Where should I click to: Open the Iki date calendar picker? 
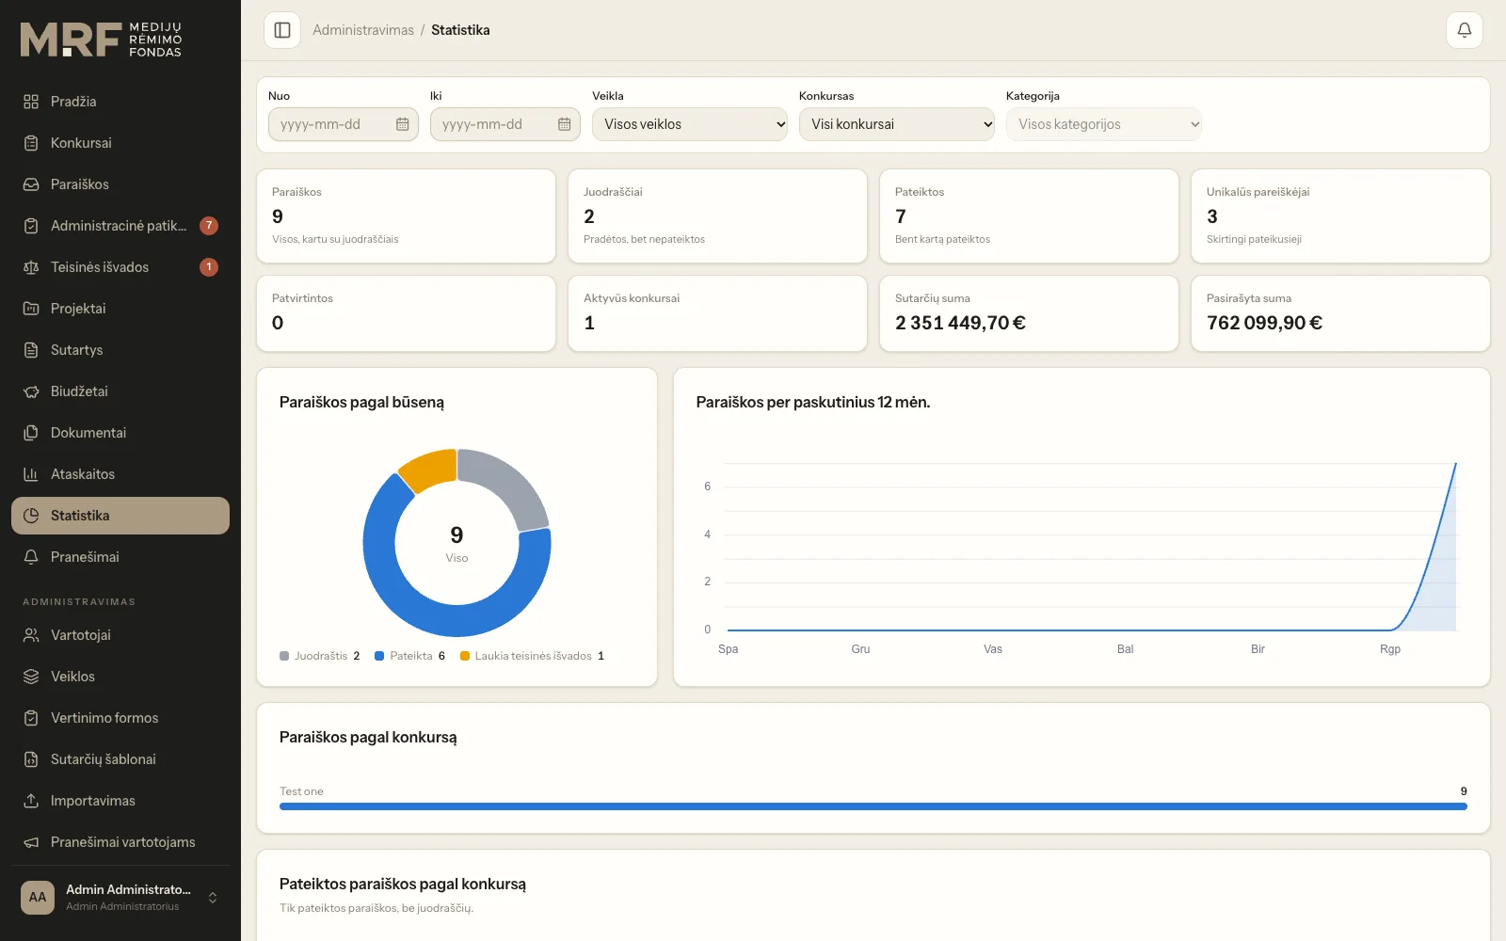coord(564,124)
